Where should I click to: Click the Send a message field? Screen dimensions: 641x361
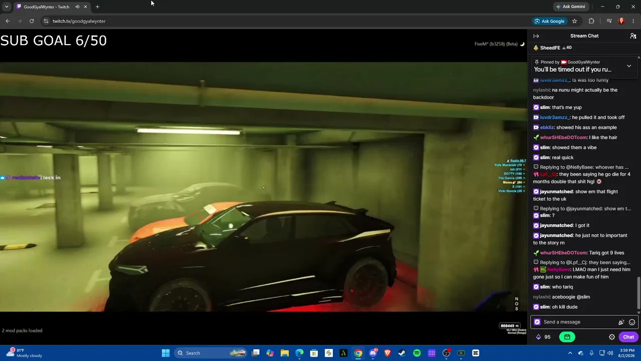pos(579,322)
